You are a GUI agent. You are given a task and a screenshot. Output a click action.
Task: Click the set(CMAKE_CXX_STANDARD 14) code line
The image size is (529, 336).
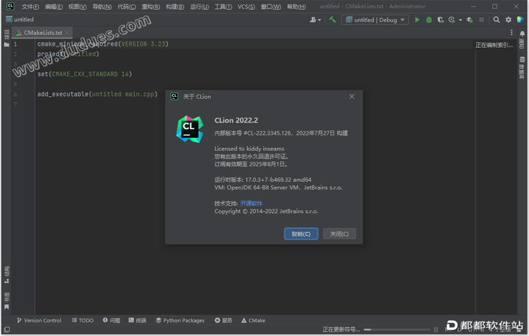click(85, 74)
